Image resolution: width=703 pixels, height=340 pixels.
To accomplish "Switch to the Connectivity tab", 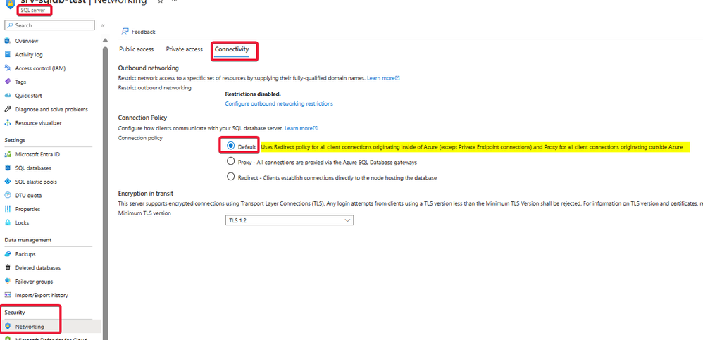I will pyautogui.click(x=231, y=49).
